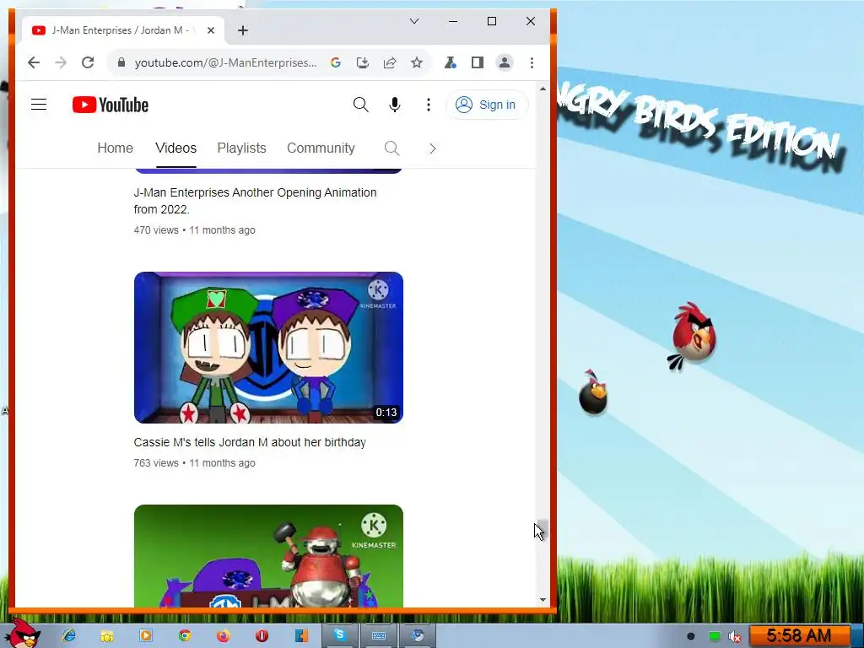Viewport: 864px width, 648px height.
Task: Open a new browser tab
Action: click(x=242, y=30)
